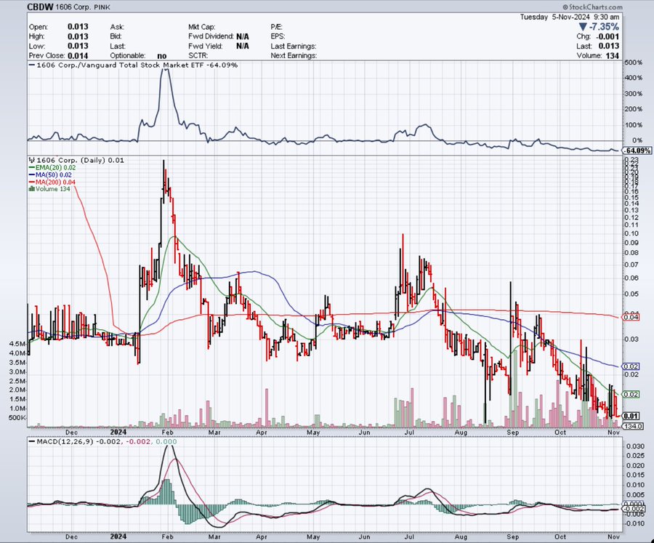Click the Volume 134 legend label
This screenshot has height=543, width=654.
[x=52, y=189]
